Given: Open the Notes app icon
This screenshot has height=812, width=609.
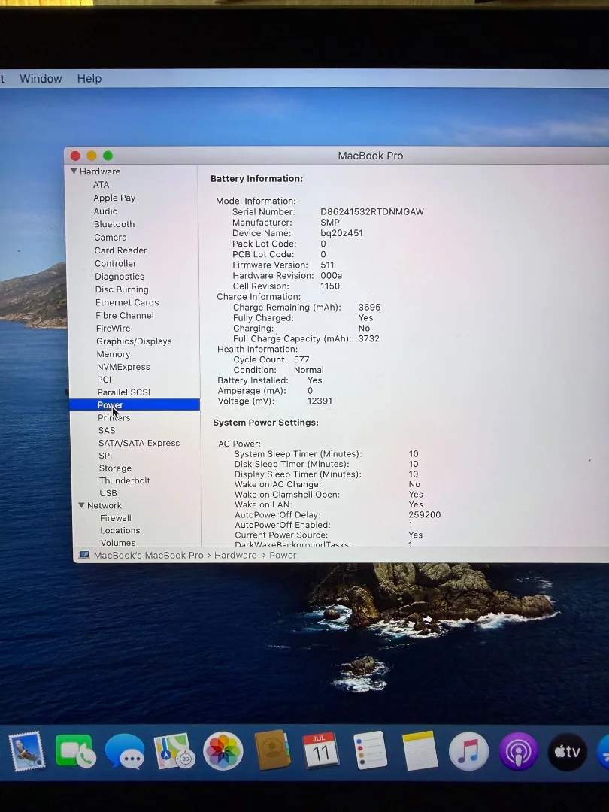Looking at the screenshot, I should 419,750.
